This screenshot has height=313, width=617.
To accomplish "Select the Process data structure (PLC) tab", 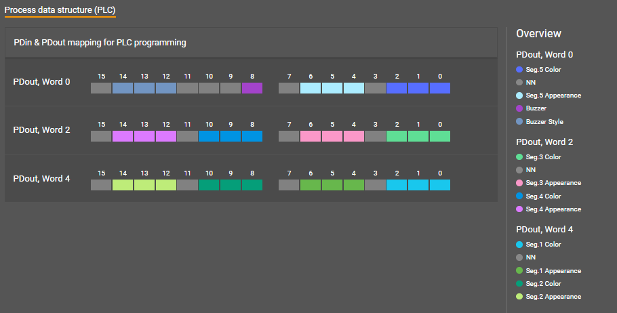I will 60,10.
